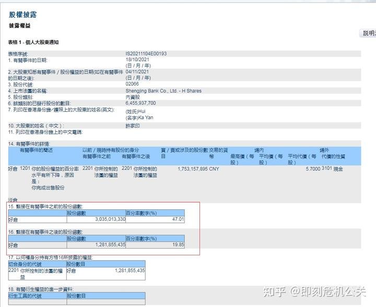
Task: Click the 有關事件之前 column header
Action: (97, 157)
